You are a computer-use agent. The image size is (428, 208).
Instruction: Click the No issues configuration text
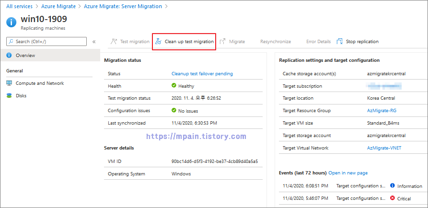188,111
